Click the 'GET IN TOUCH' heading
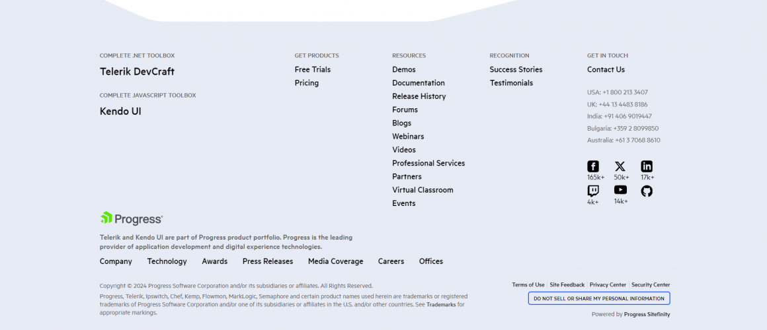This screenshot has height=330, width=767. click(608, 55)
